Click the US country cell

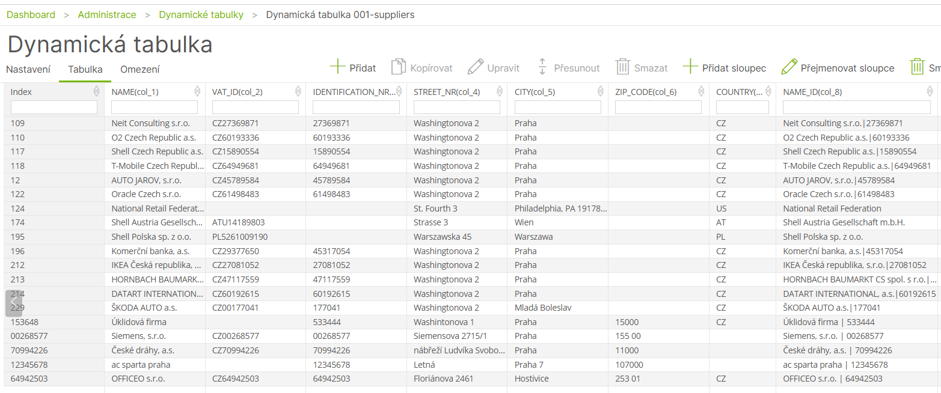point(743,209)
